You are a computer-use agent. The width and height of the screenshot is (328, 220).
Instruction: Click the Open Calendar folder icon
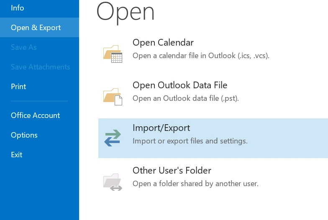pyautogui.click(x=113, y=54)
